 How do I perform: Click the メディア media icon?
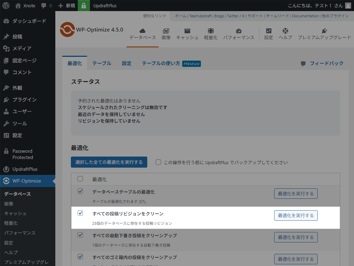coord(6,48)
